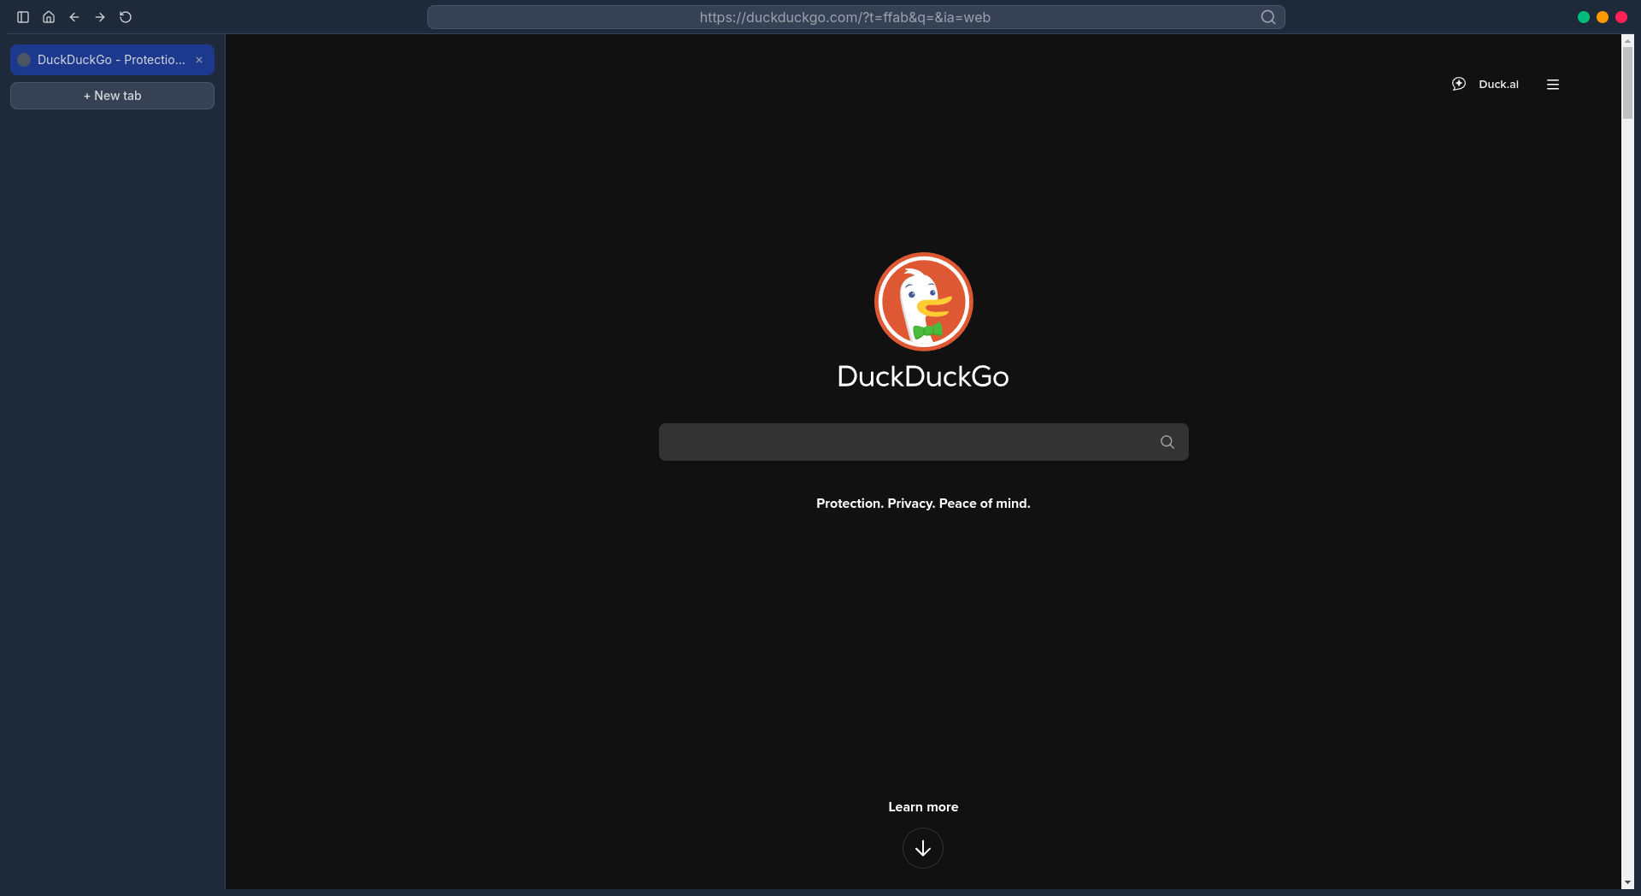
Task: Expand the page with the down arrow button
Action: pyautogui.click(x=923, y=848)
